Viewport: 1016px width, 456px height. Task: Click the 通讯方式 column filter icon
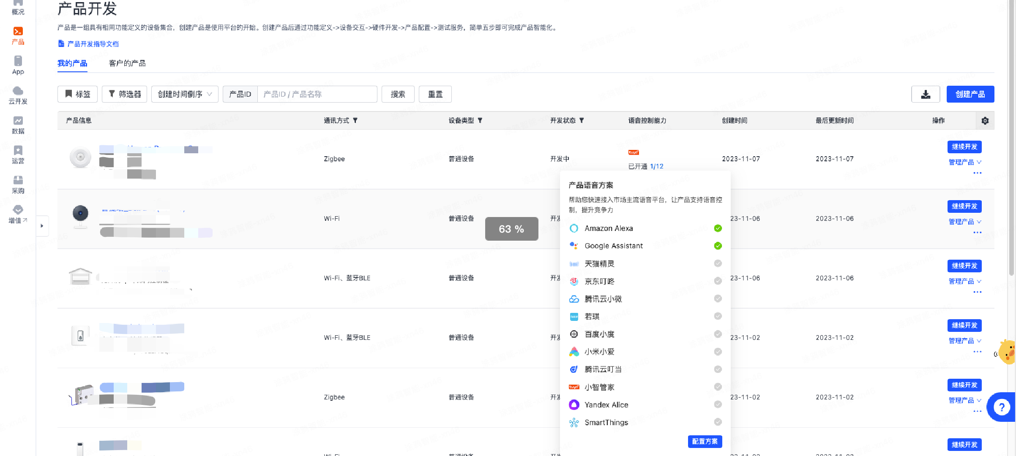pyautogui.click(x=355, y=121)
